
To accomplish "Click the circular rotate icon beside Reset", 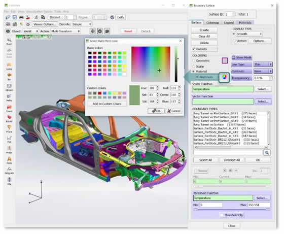I will [x=100, y=31].
